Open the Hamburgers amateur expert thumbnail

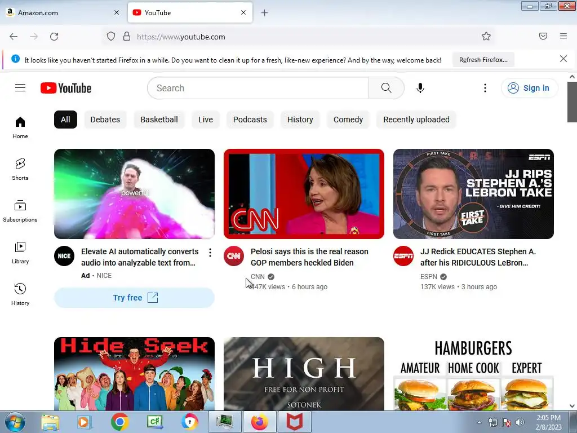click(x=473, y=373)
